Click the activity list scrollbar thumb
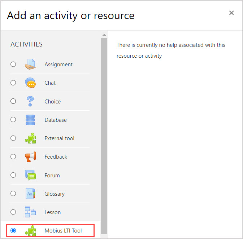 [x=104, y=136]
